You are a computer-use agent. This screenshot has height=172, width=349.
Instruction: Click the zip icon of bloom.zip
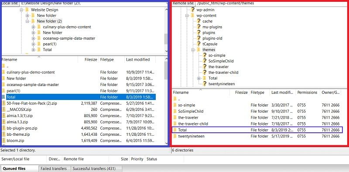tap(3, 141)
